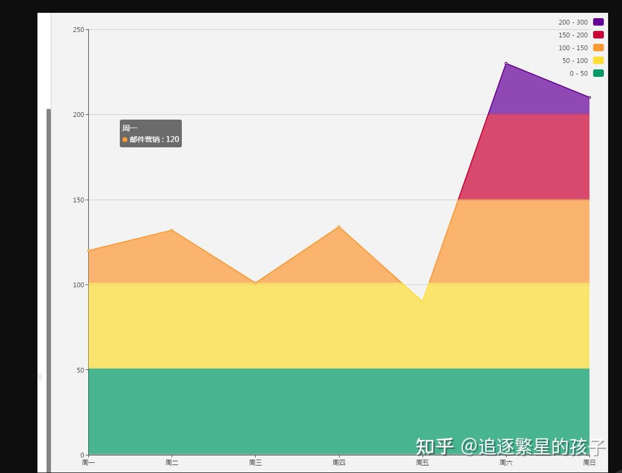Toggle the yellow 50 - 100 legend swatch

point(598,60)
